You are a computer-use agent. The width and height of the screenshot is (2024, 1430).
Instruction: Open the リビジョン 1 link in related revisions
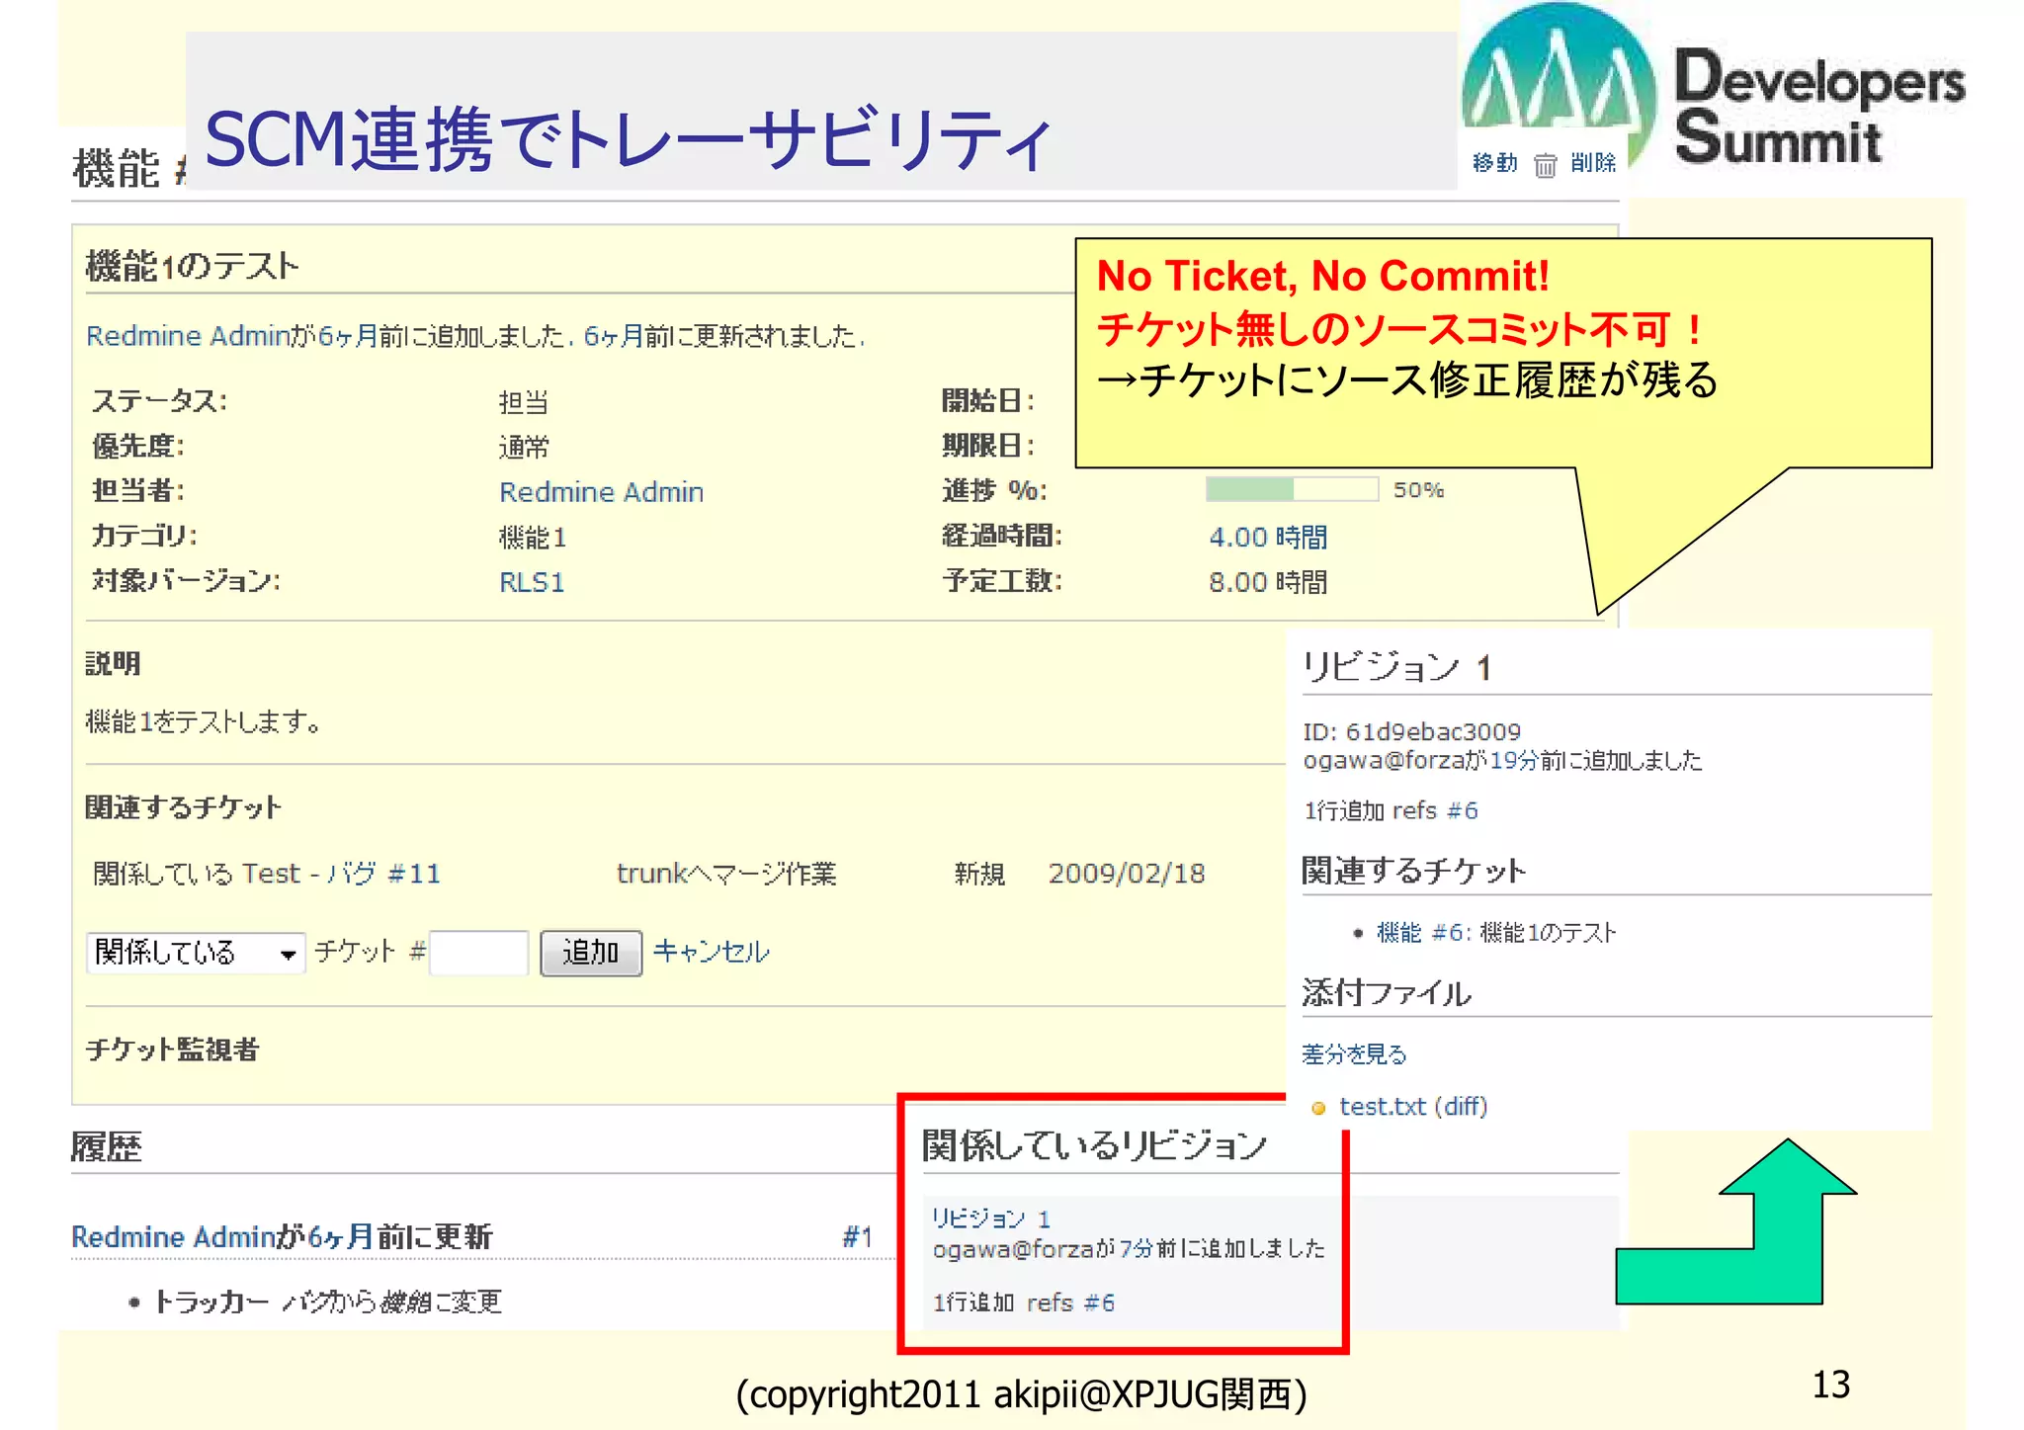point(991,1219)
